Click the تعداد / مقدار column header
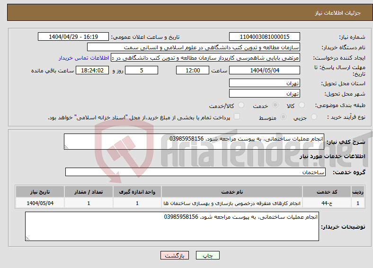 (x=89, y=192)
